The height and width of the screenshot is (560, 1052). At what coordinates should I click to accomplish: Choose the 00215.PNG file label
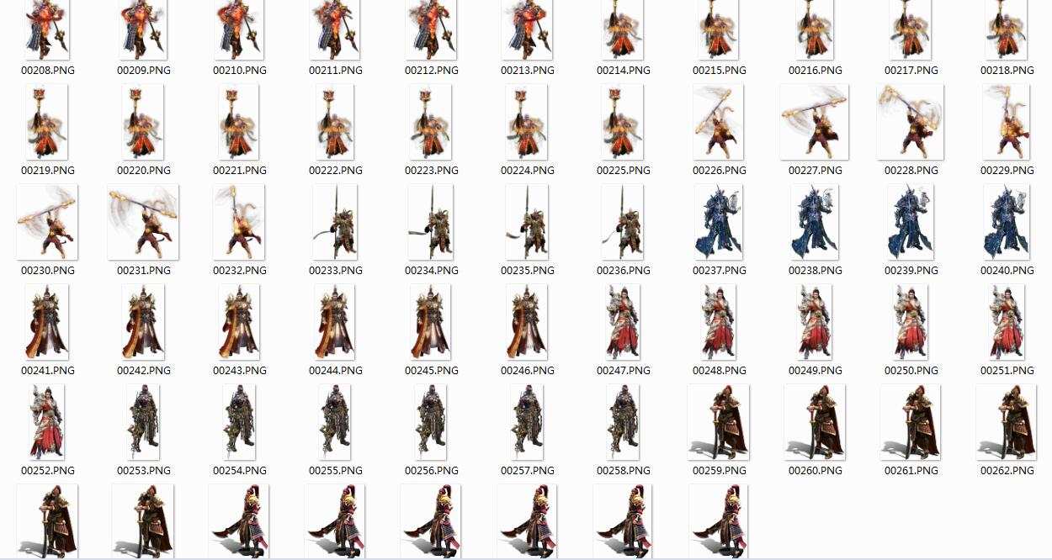click(x=720, y=71)
